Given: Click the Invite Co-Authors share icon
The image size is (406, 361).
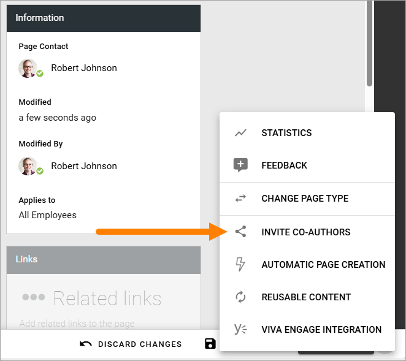Looking at the screenshot, I should coord(240,232).
